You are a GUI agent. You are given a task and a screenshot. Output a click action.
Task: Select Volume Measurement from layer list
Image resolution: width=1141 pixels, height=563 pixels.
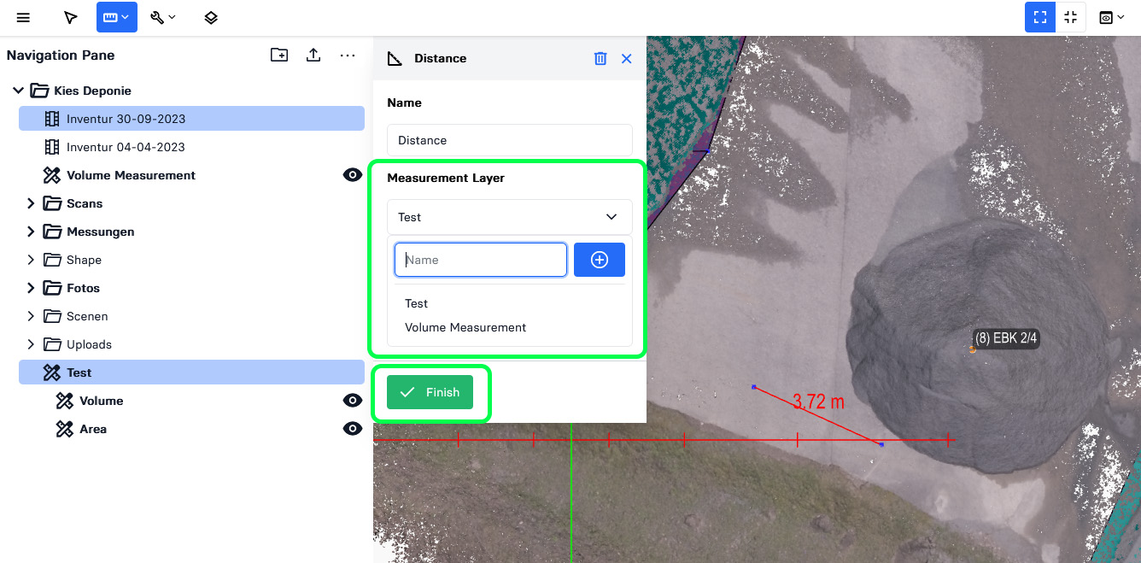click(465, 327)
